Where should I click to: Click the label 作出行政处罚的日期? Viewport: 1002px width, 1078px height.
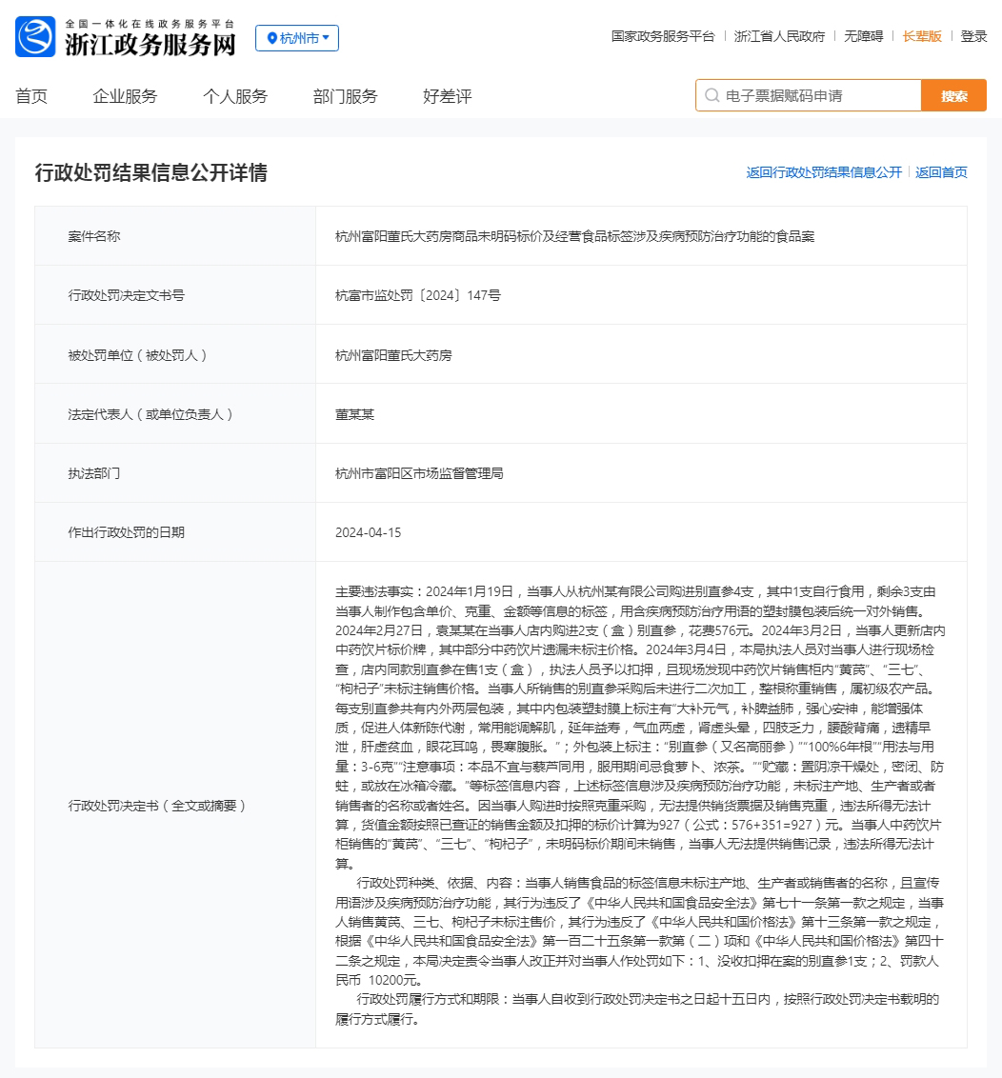click(127, 533)
